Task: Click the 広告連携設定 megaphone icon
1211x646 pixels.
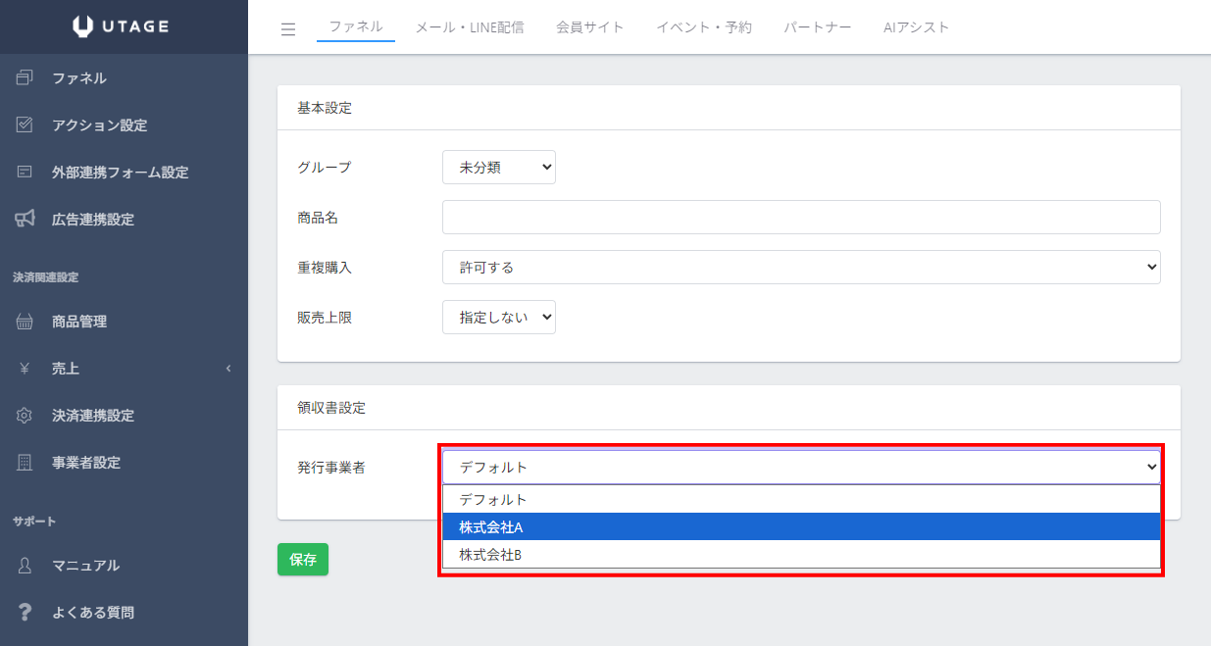Action: [x=25, y=220]
